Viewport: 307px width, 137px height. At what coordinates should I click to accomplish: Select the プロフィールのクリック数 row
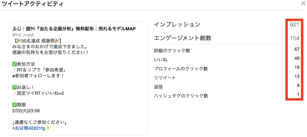coord(227,68)
